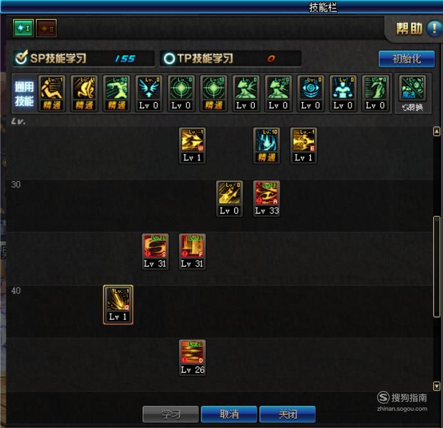Switch to skill preset tab I
Image resolution: width=443 pixels, height=428 pixels.
pyautogui.click(x=23, y=28)
